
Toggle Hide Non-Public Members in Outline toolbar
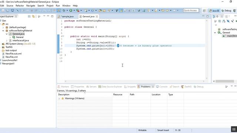236,21
